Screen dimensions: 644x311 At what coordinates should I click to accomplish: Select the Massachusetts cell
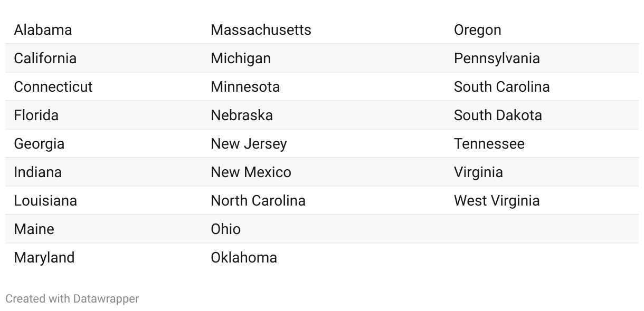(x=261, y=30)
